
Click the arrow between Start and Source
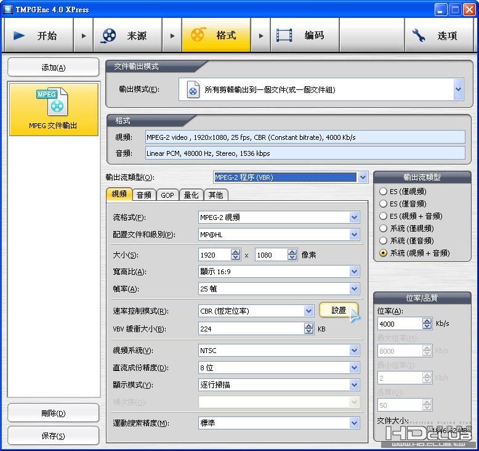pos(83,36)
